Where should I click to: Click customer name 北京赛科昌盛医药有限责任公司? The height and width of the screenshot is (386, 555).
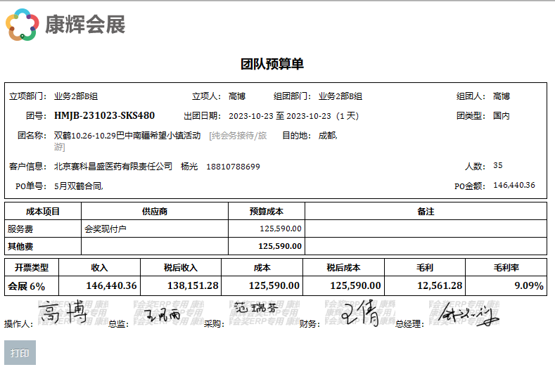(x=113, y=167)
